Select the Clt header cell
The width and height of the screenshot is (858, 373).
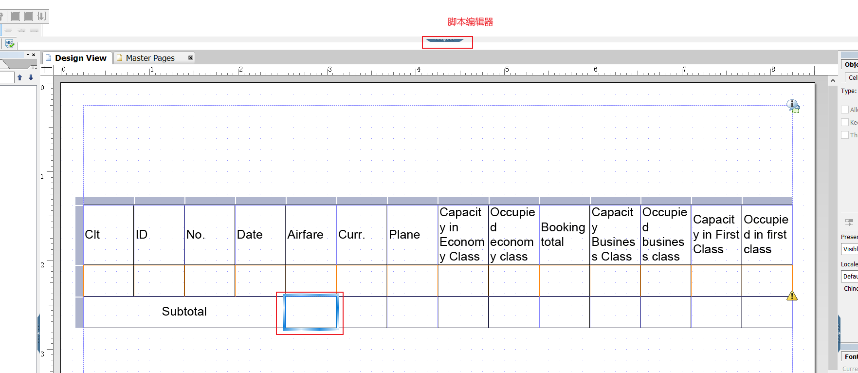click(109, 235)
